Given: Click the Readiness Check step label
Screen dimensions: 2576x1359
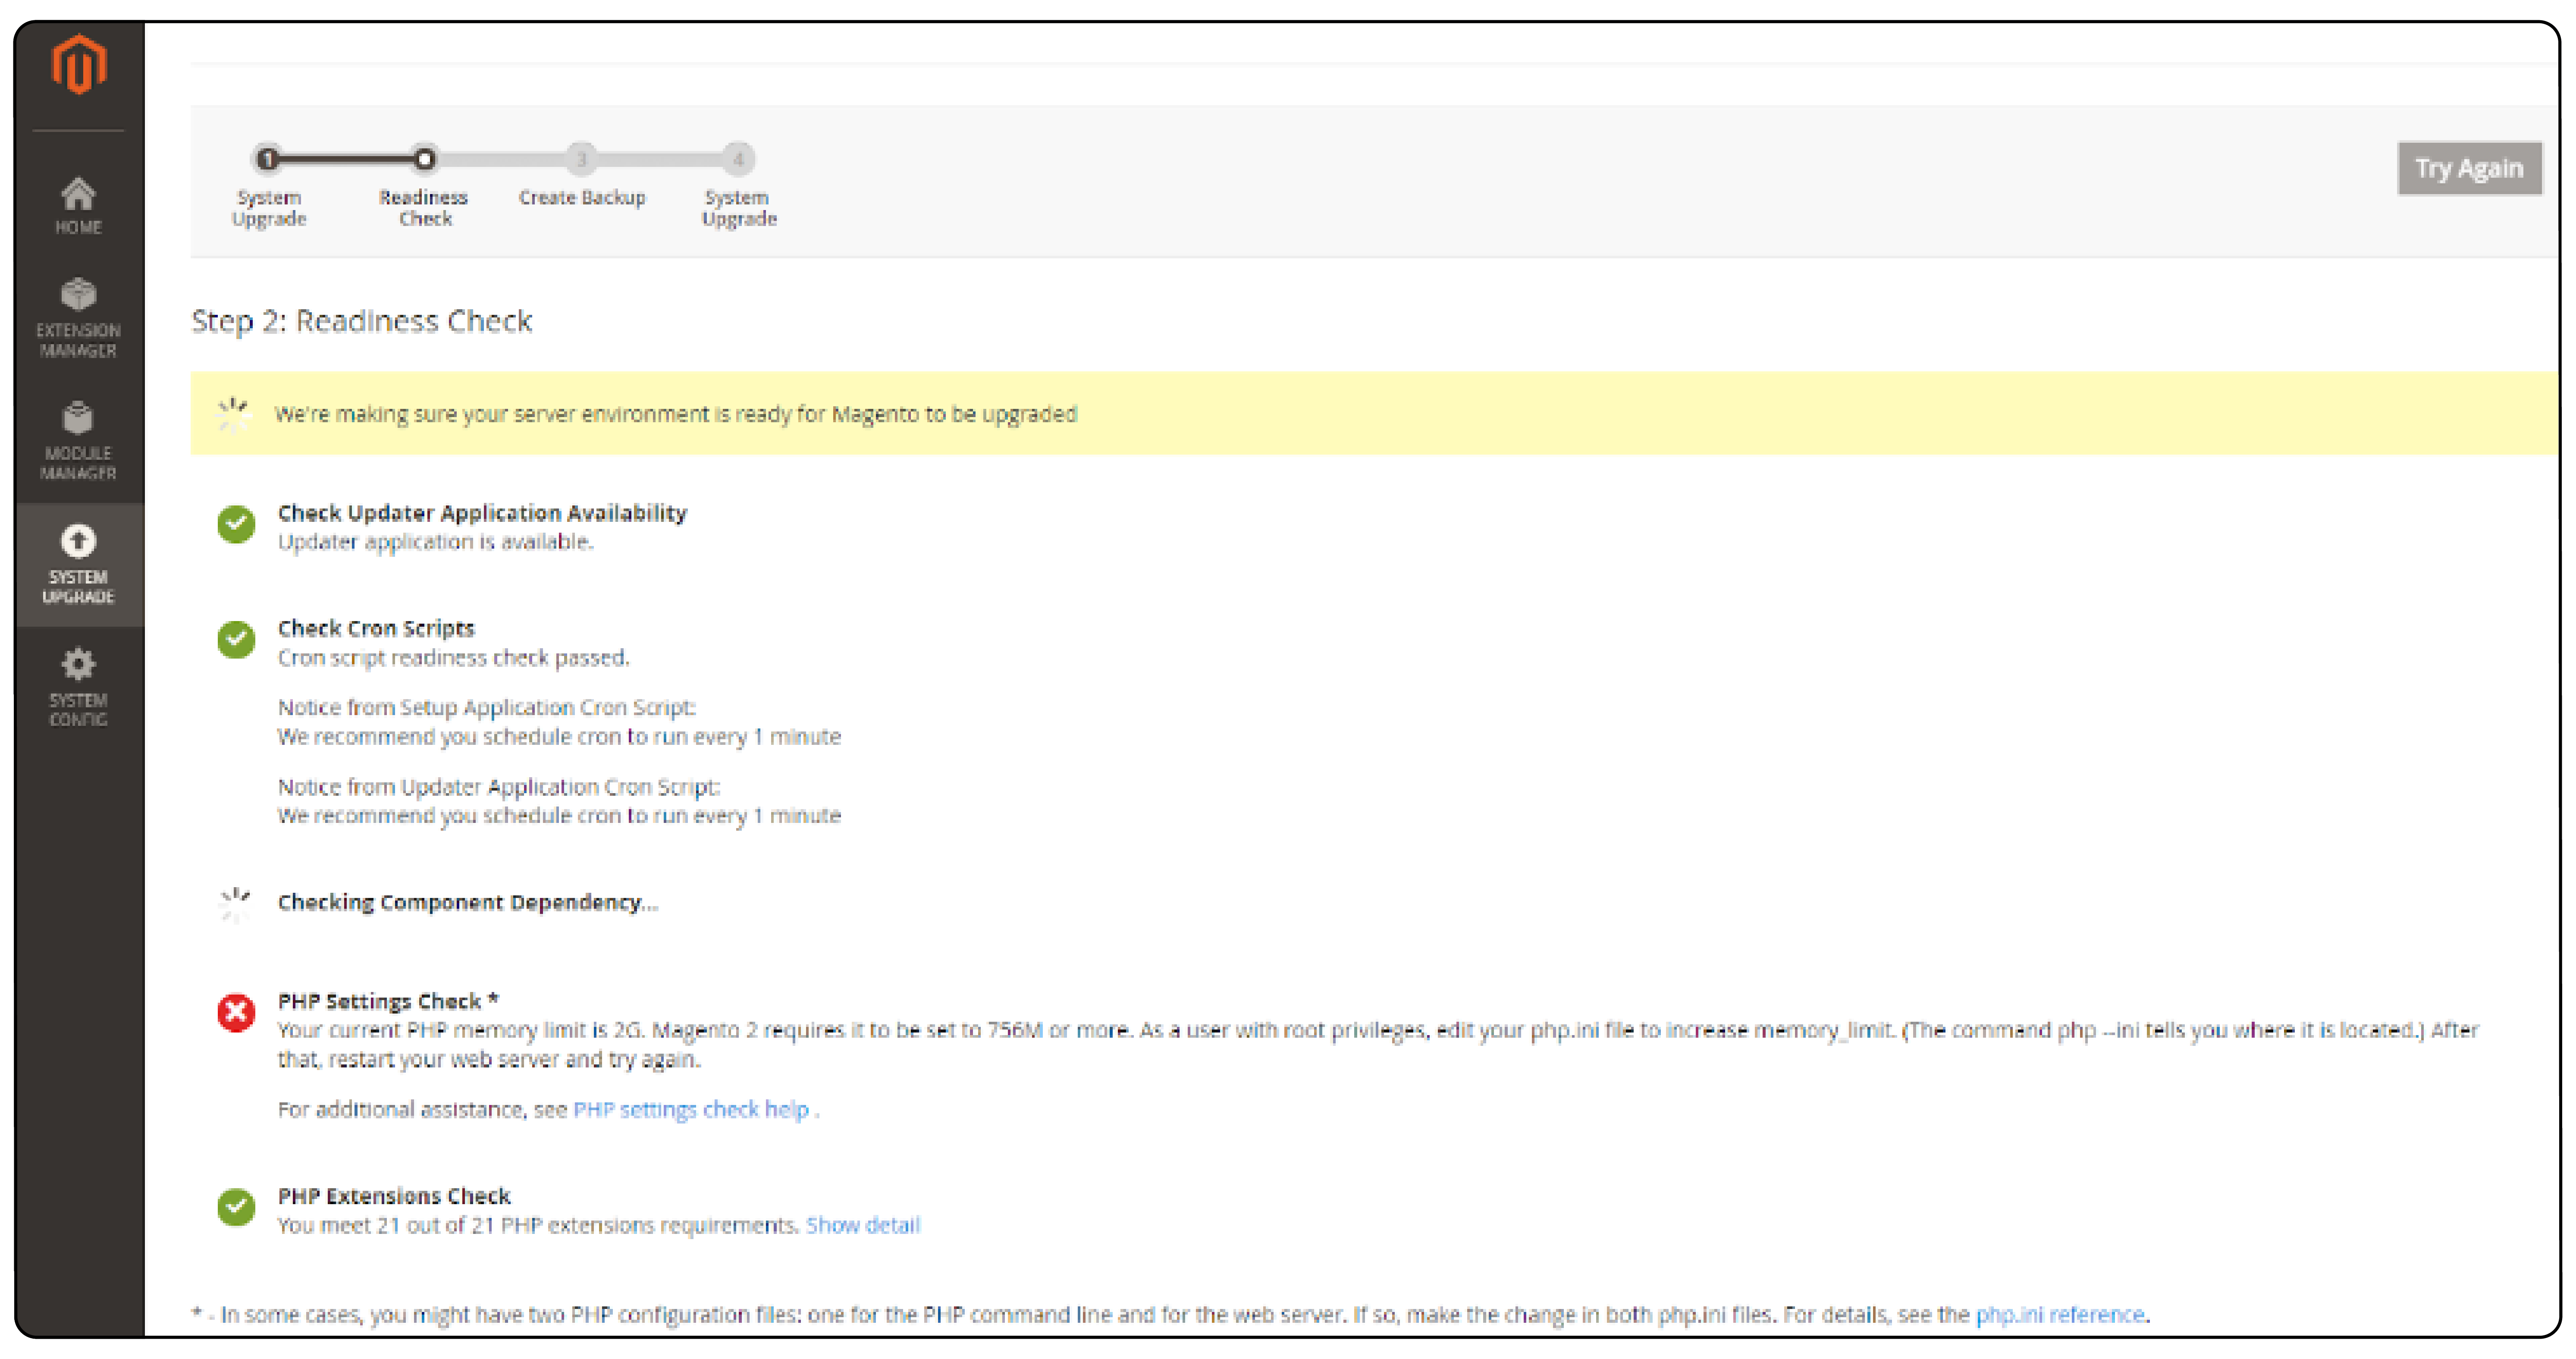Looking at the screenshot, I should point(424,208).
